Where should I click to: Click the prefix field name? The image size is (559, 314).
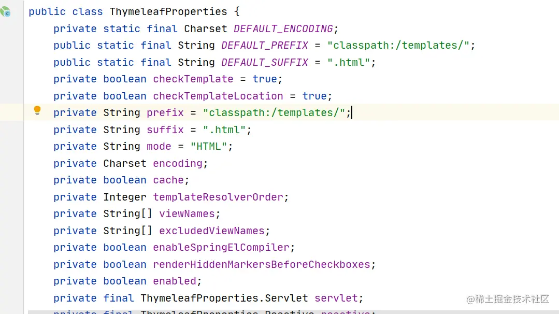tap(165, 112)
